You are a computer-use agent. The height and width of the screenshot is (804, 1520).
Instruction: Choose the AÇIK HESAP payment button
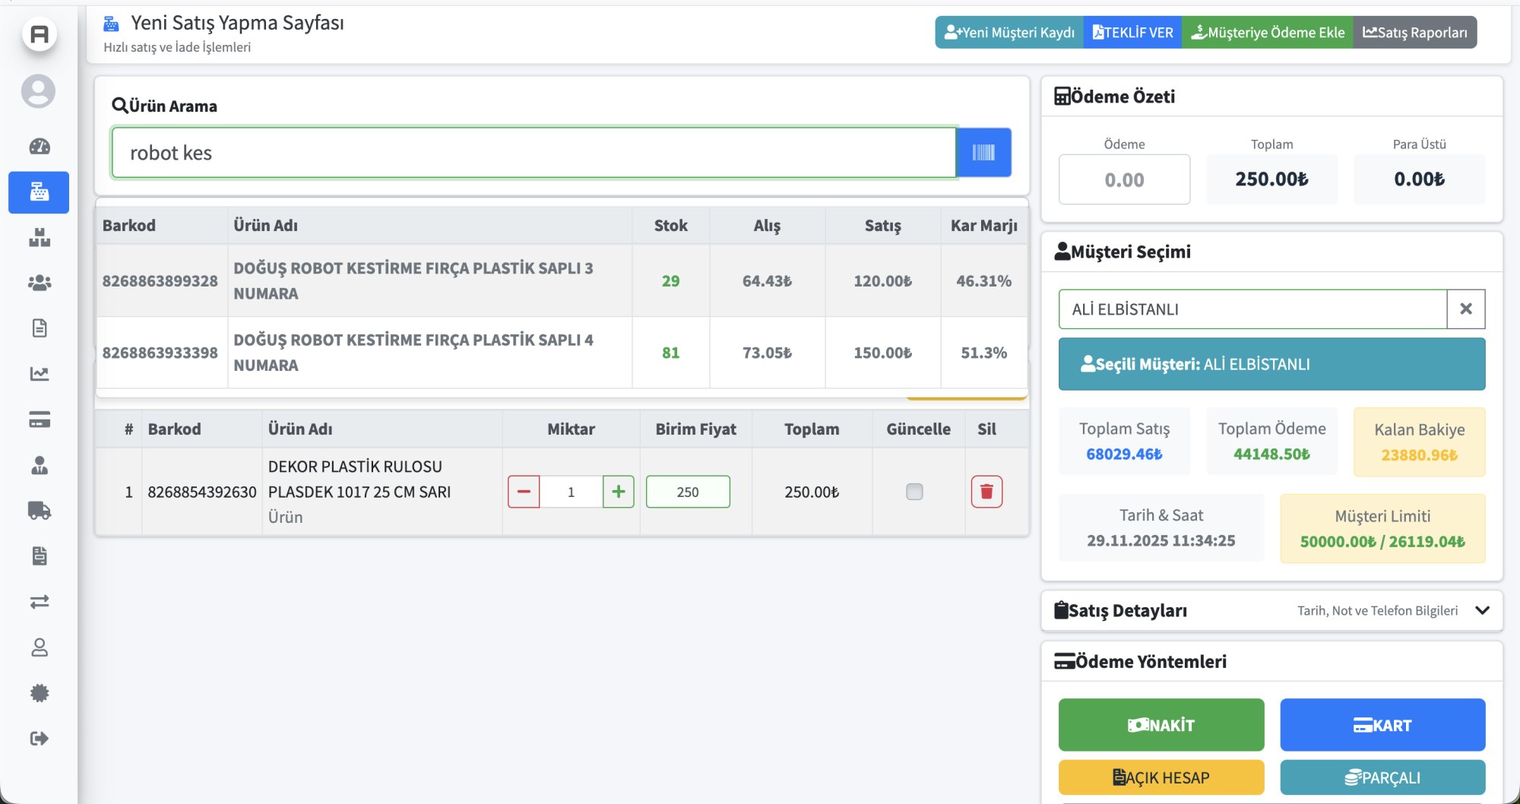coord(1161,777)
